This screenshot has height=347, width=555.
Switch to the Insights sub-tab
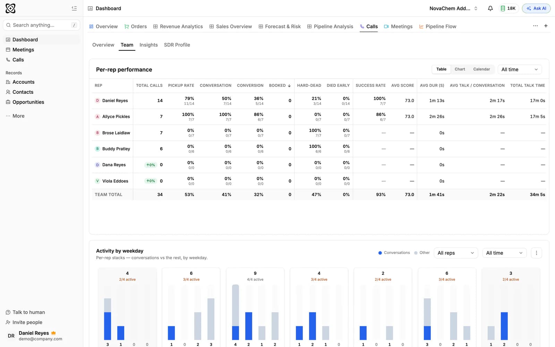(148, 45)
